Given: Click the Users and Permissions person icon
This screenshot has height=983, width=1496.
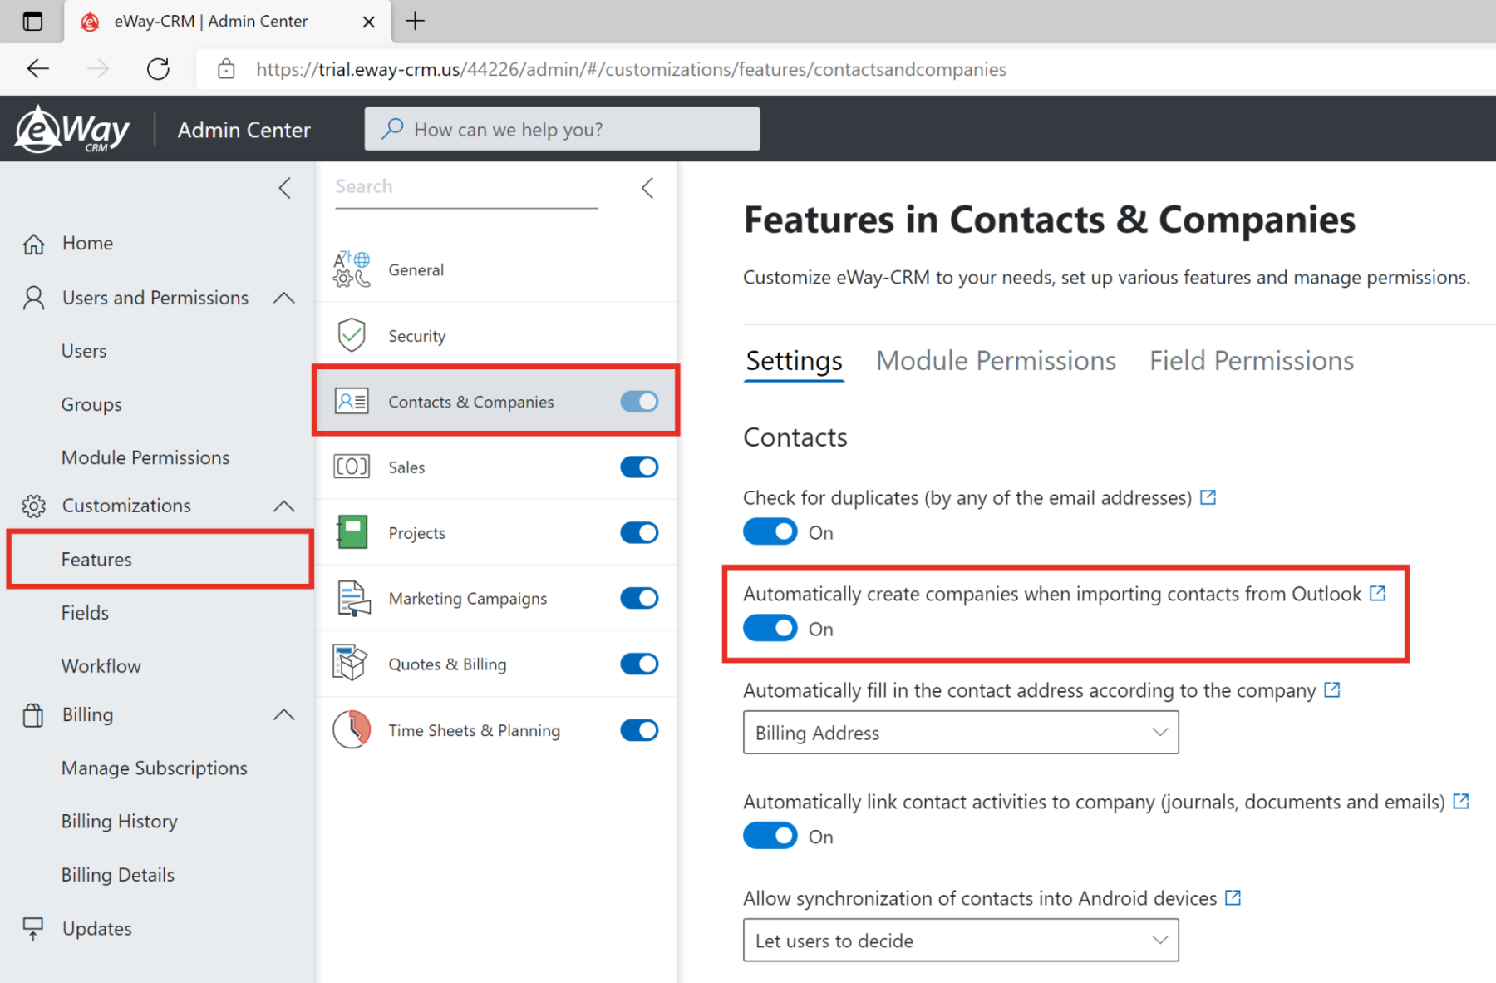Looking at the screenshot, I should pyautogui.click(x=33, y=298).
